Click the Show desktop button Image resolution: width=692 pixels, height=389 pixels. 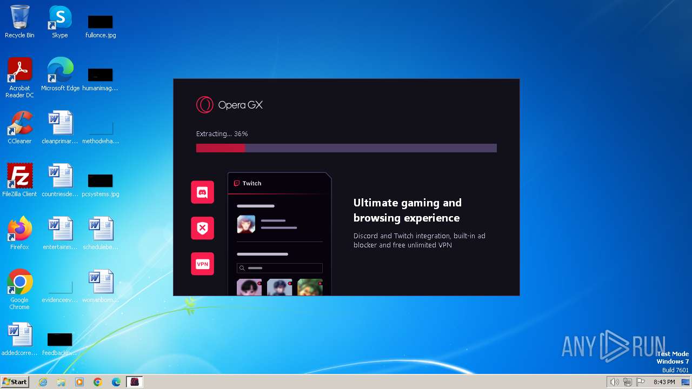[686, 382]
